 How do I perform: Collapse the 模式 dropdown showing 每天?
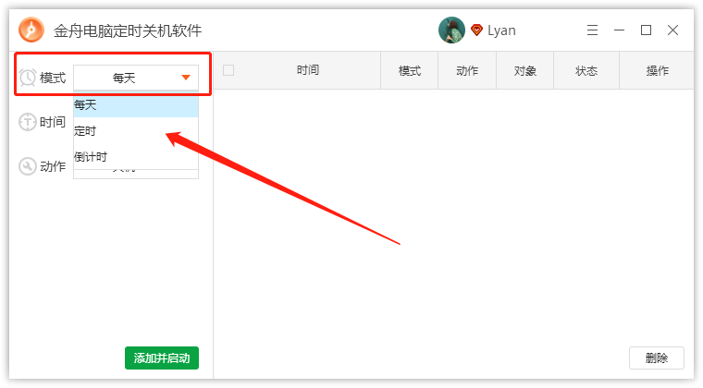136,78
